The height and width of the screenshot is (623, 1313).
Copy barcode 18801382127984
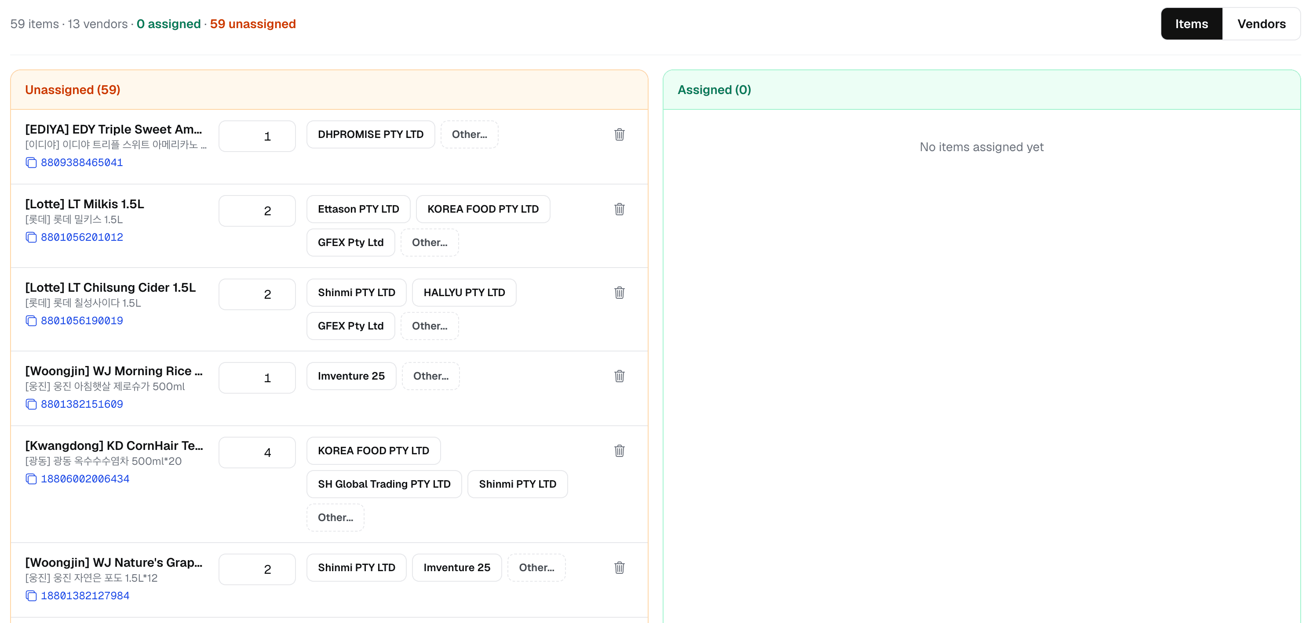click(31, 596)
